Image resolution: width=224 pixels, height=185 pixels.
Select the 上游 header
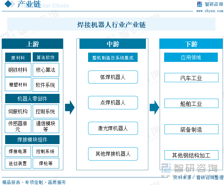pos(32,44)
